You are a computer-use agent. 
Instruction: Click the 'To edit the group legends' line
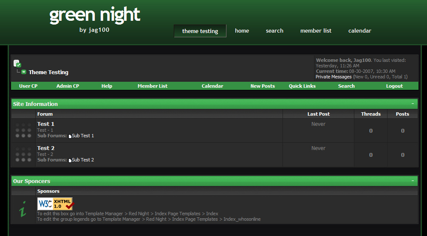point(149,219)
